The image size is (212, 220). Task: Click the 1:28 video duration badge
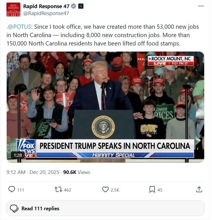click(x=18, y=155)
